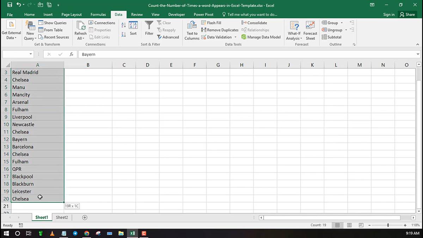Activate Flash Fill
This screenshot has width=423, height=238.
211,22
